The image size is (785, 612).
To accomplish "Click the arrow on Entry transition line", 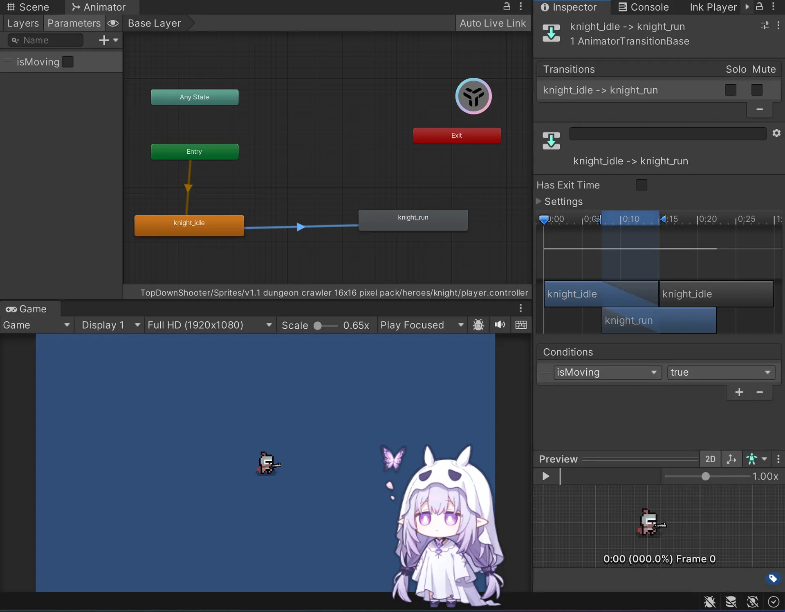I will coord(188,188).
